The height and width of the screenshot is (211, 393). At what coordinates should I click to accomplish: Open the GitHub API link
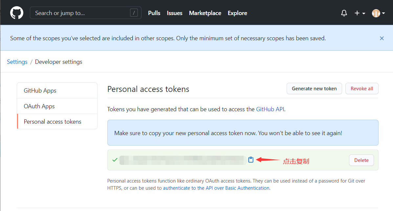[x=270, y=109]
